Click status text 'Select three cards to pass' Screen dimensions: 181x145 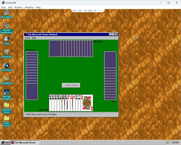pos(41,115)
